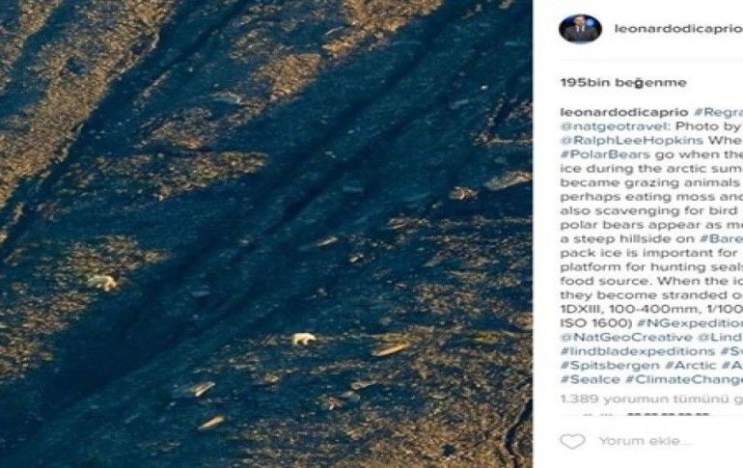Screen dimensions: 743x468
Task: Open the #lindbladexpeditions hashtag
Action: tap(638, 351)
